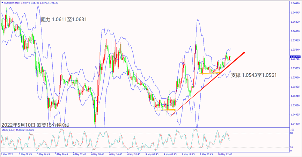Click the 1.06220 price axis label

click(295, 22)
